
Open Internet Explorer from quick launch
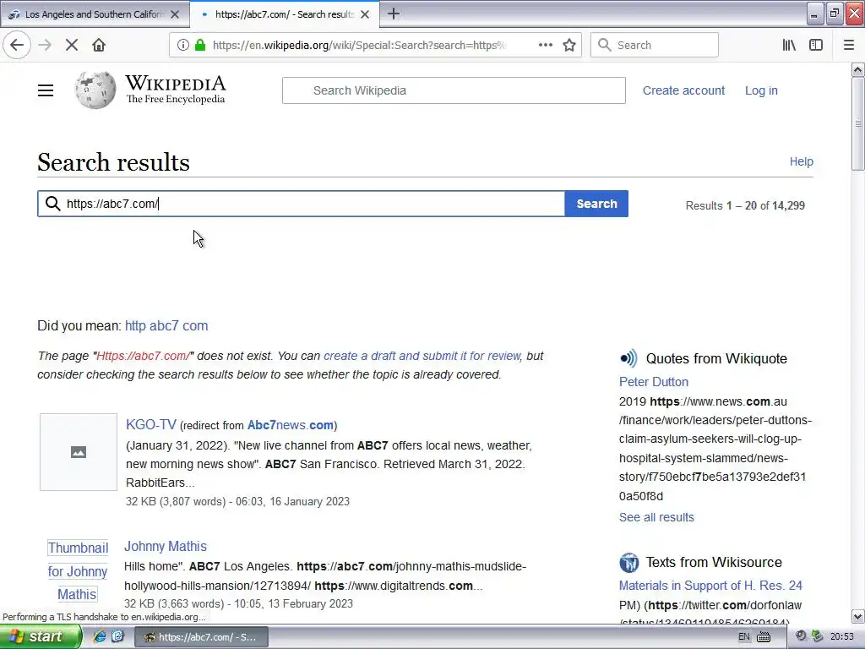100,636
